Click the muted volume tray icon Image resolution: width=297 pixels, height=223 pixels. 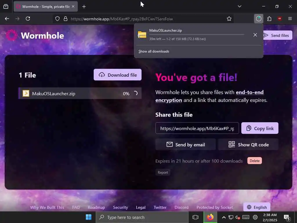tap(238, 217)
